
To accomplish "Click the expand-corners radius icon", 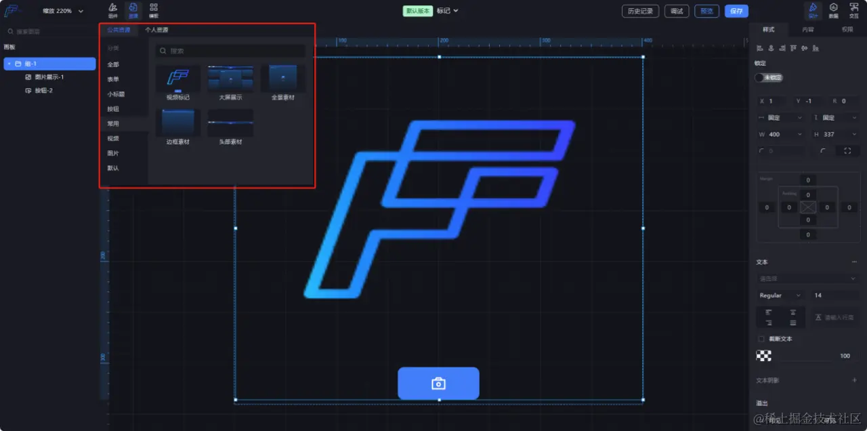I will tap(848, 151).
